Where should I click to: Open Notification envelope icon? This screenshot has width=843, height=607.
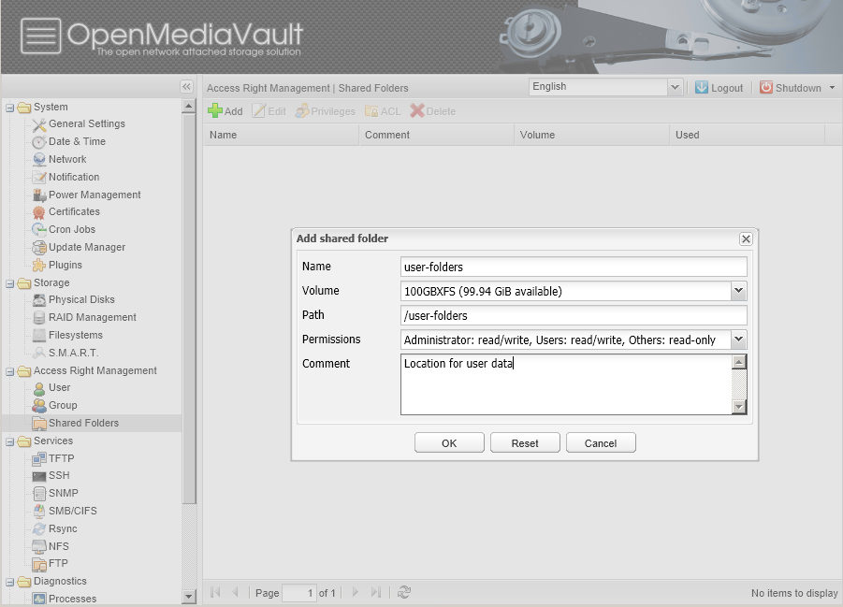click(x=39, y=178)
